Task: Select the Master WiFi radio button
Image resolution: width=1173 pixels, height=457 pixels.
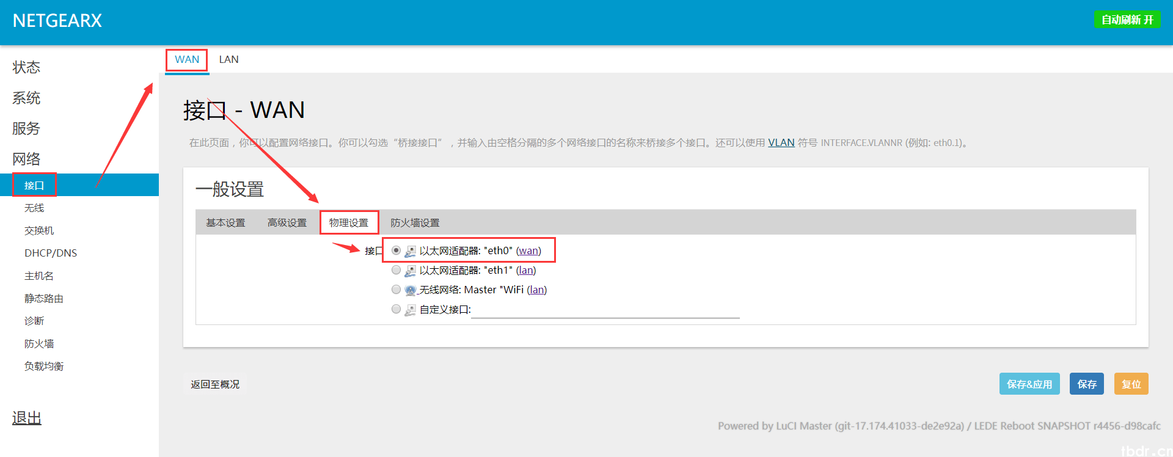Action: [x=396, y=290]
